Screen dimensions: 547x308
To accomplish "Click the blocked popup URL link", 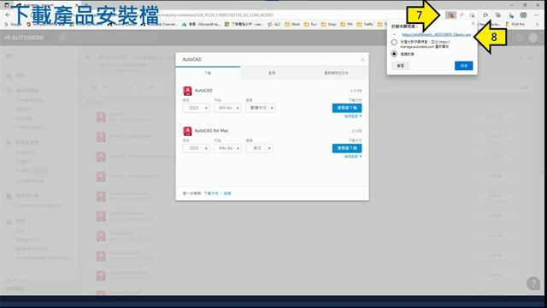I will (437, 34).
